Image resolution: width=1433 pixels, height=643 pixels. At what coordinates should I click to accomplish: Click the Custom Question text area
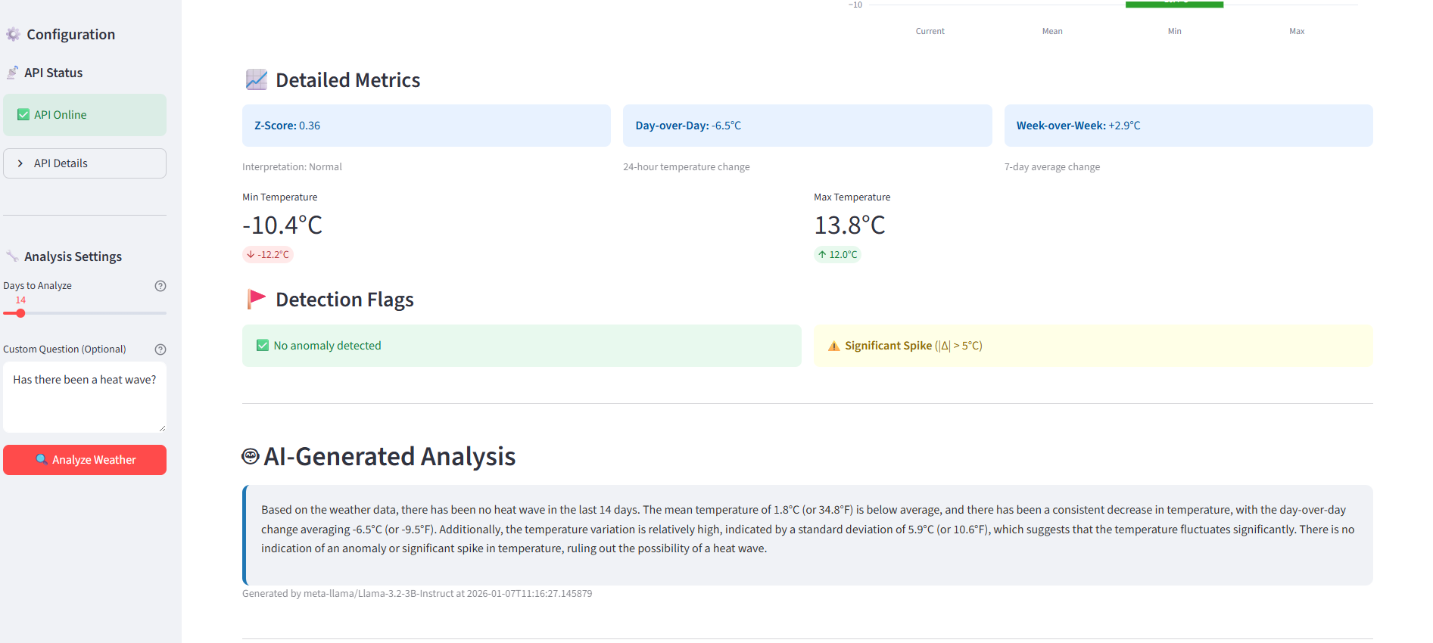pyautogui.click(x=85, y=397)
